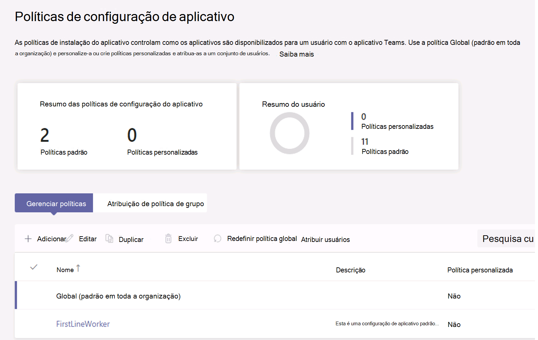The width and height of the screenshot is (538, 340).
Task: Click the Política personalizada column header
Action: click(480, 270)
